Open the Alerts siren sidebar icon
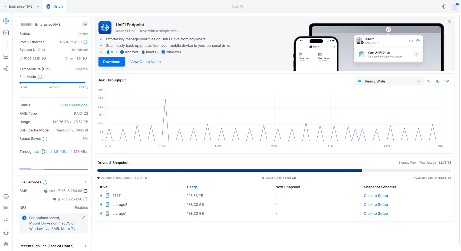 tap(6, 232)
